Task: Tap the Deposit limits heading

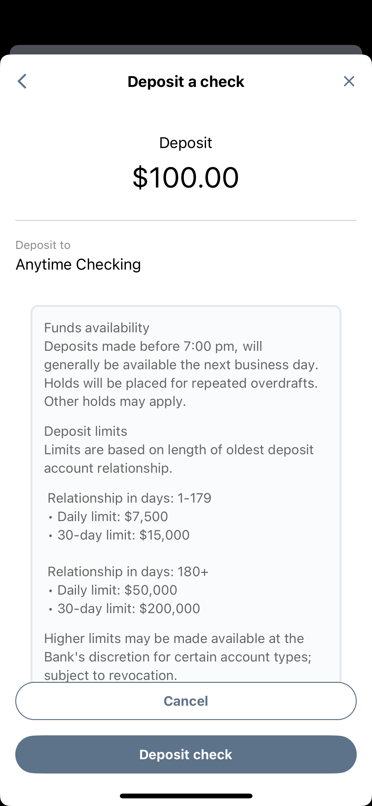Action: (86, 431)
